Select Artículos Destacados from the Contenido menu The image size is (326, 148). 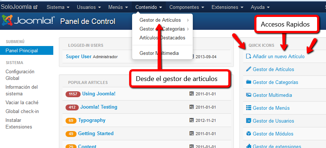(x=162, y=38)
